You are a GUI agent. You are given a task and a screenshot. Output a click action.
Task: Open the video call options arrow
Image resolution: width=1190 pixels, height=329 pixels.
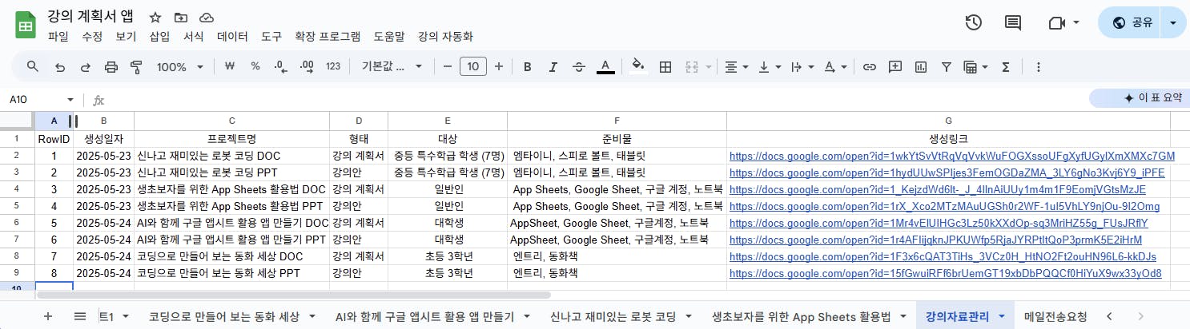tap(1076, 22)
